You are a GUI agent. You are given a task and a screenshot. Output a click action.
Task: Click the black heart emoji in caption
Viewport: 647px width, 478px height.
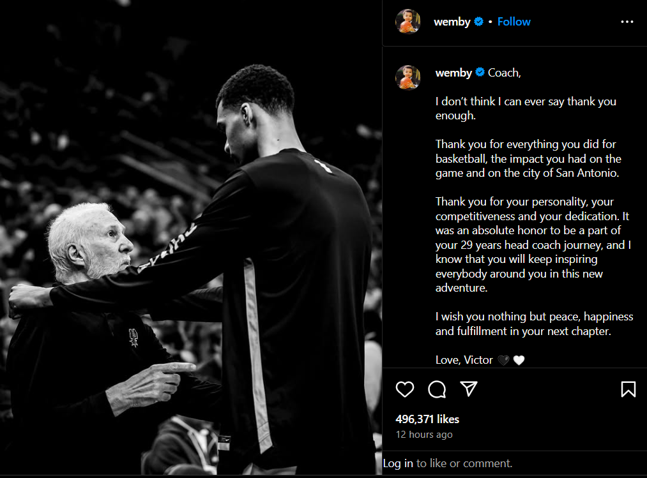point(503,360)
